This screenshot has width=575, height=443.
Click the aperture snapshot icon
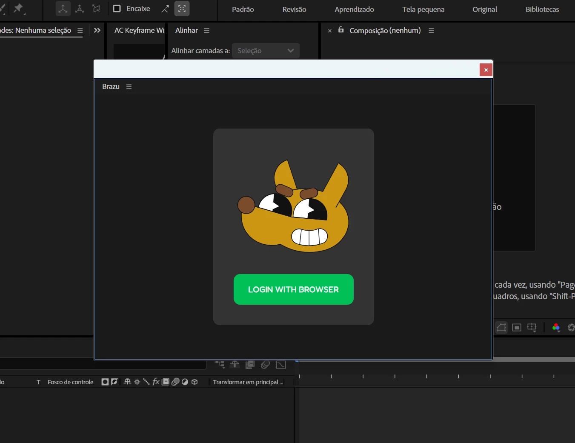click(x=571, y=327)
